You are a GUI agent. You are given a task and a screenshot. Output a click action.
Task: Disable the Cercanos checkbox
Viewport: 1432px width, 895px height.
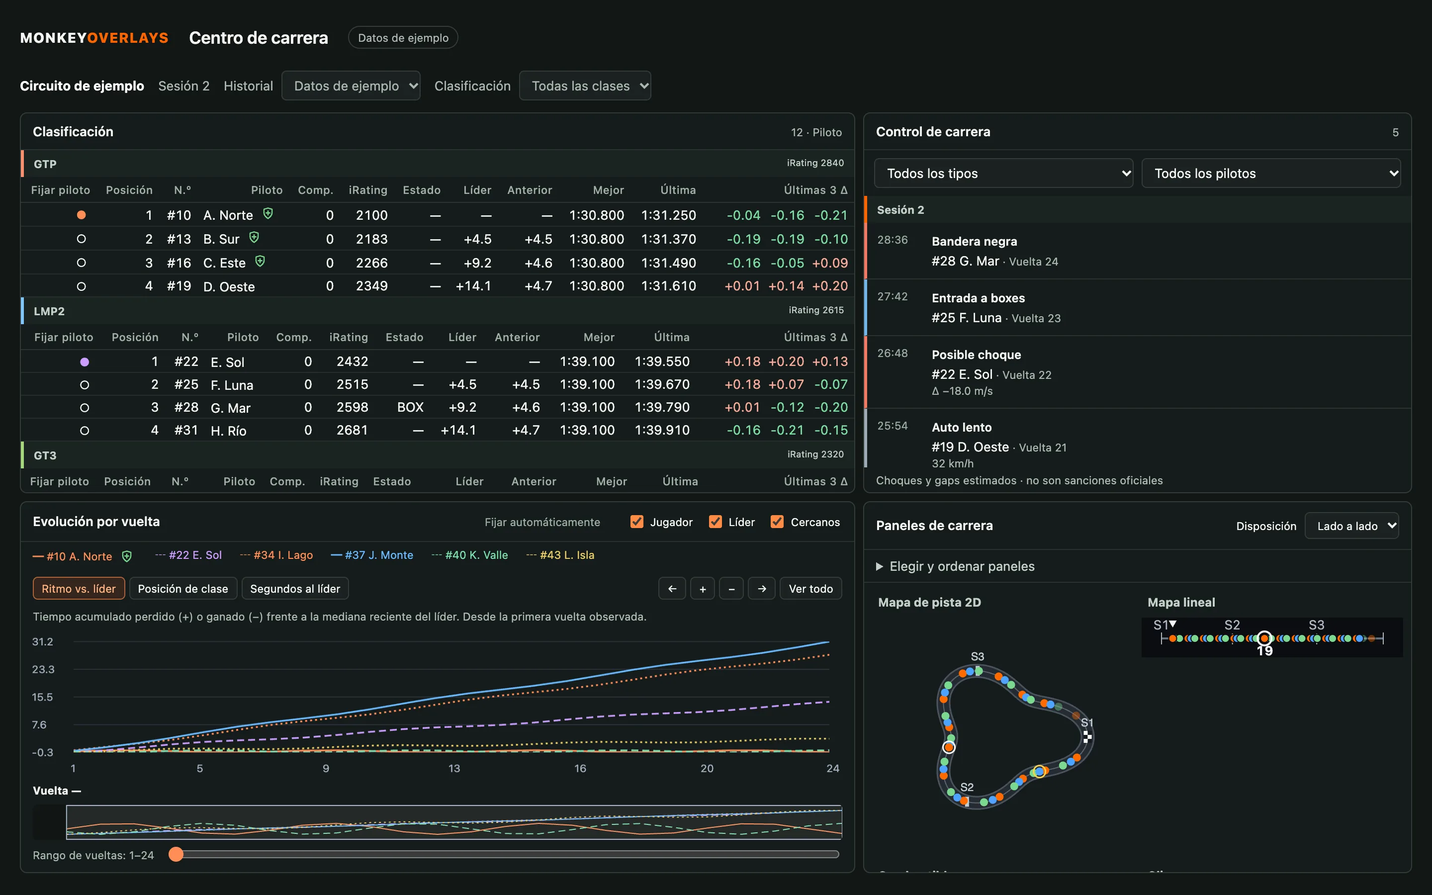click(777, 522)
